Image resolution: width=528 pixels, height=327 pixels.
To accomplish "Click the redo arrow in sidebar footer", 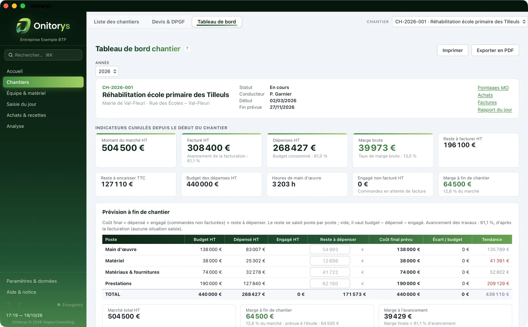I will (20, 305).
